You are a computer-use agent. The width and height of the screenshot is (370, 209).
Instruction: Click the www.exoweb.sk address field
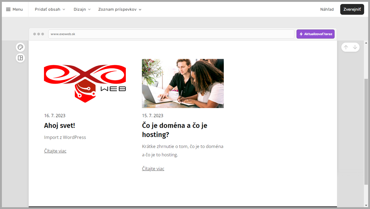coord(171,34)
